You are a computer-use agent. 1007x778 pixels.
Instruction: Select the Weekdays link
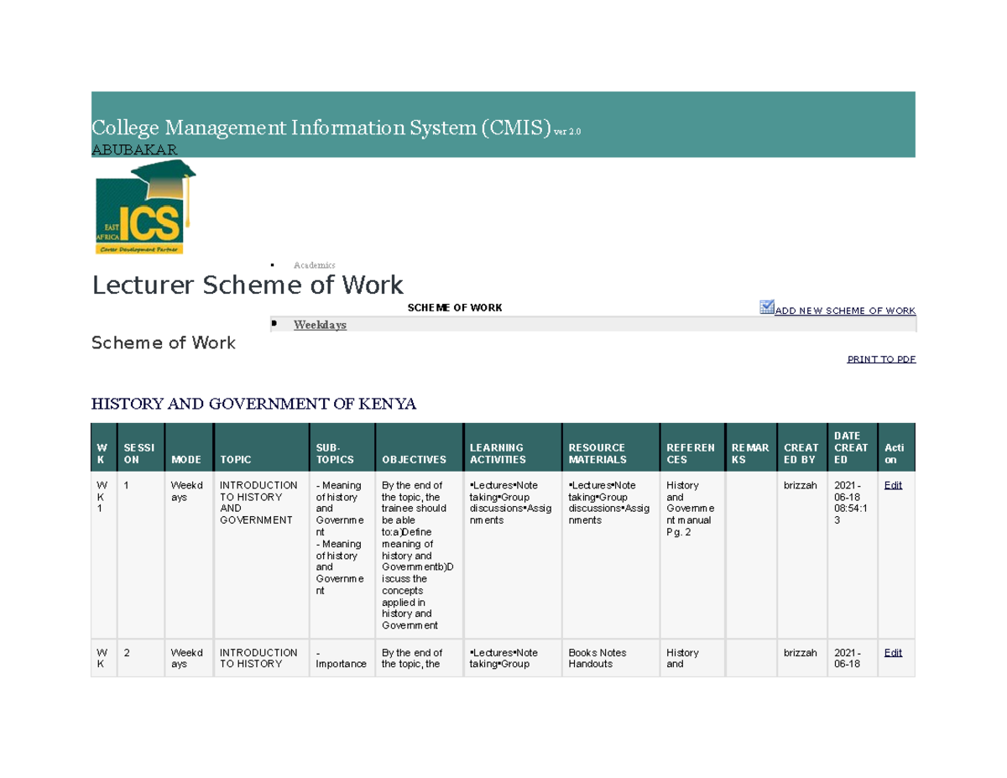tap(320, 325)
